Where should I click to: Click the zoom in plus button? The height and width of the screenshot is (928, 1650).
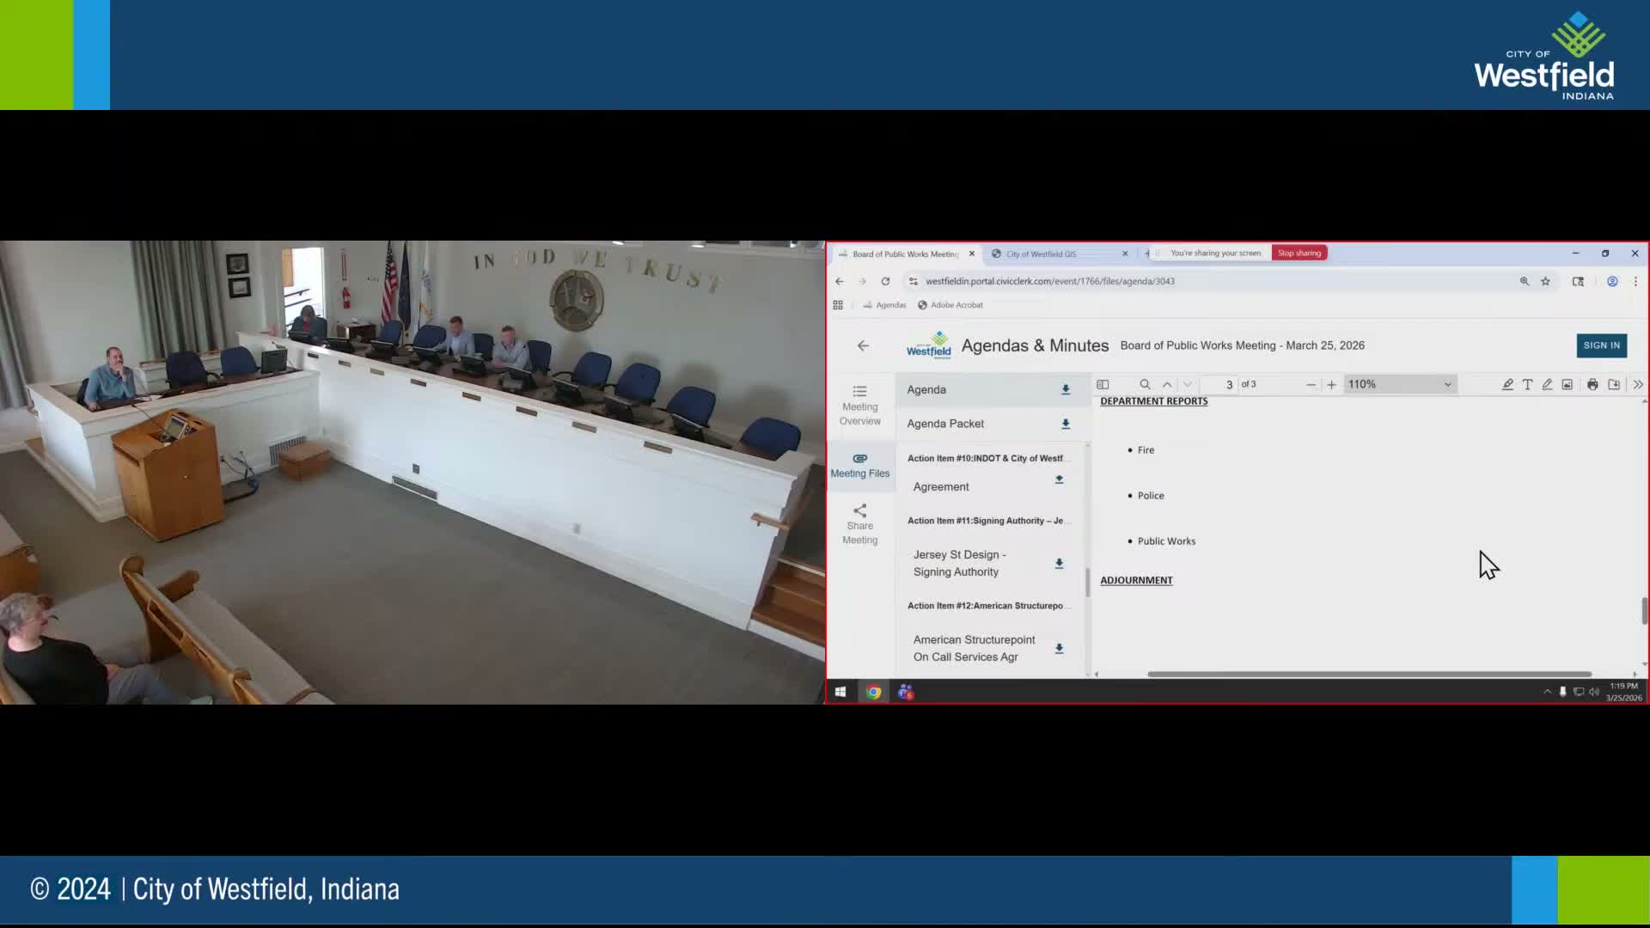(1331, 384)
